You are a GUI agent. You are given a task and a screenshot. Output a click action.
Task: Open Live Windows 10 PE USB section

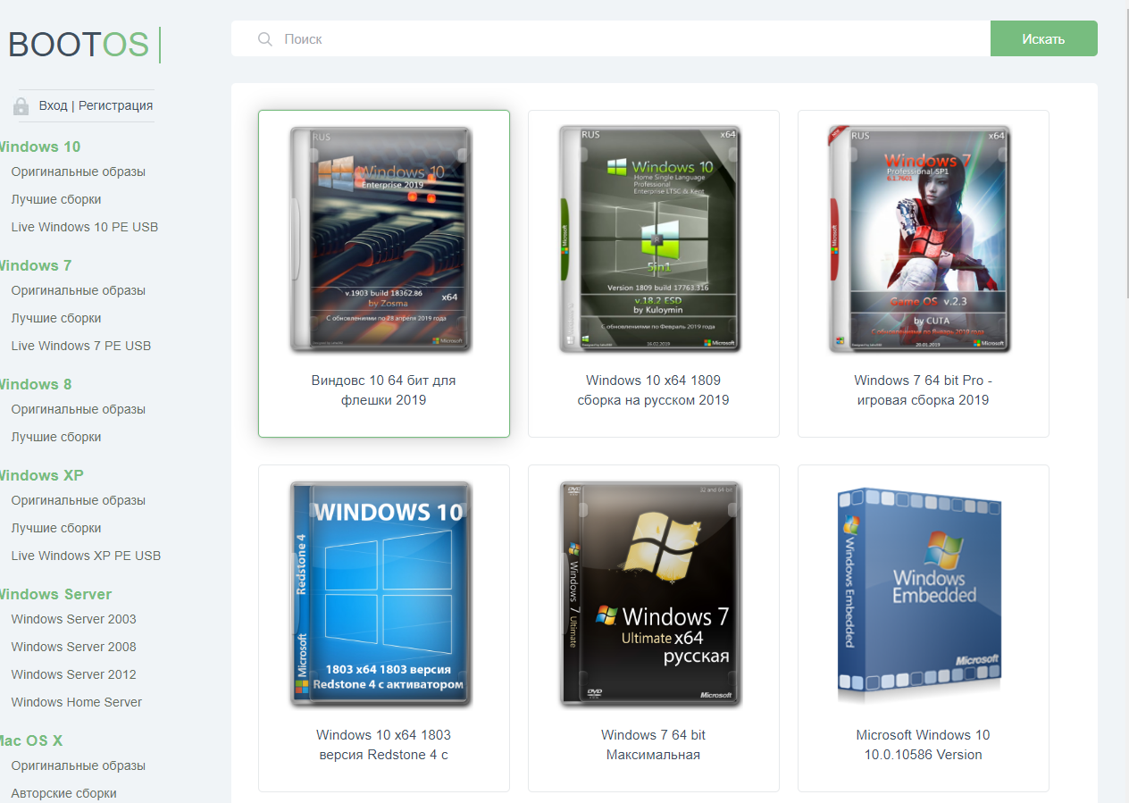(x=84, y=227)
